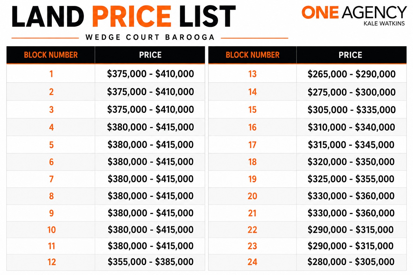Click the left BLOCK NUMBER column header
The width and height of the screenshot is (413, 275).
[51, 55]
